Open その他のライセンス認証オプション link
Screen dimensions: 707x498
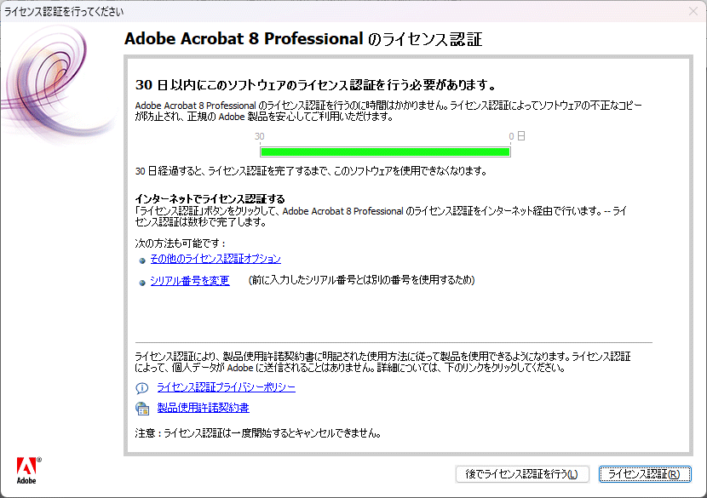[216, 259]
